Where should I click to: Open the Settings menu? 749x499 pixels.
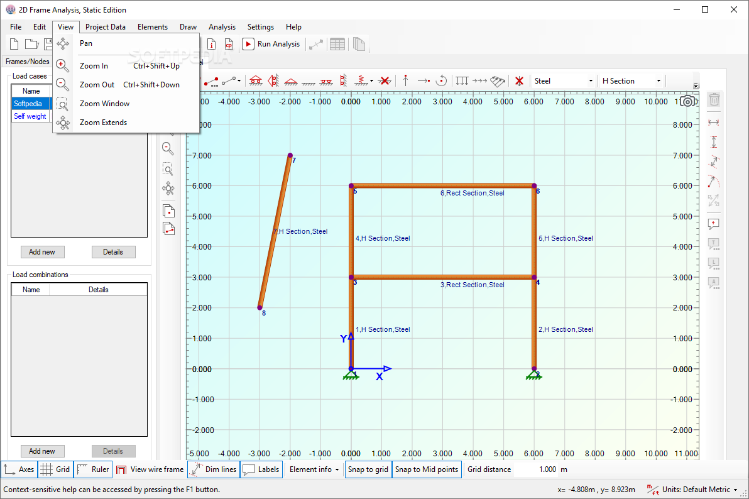260,27
